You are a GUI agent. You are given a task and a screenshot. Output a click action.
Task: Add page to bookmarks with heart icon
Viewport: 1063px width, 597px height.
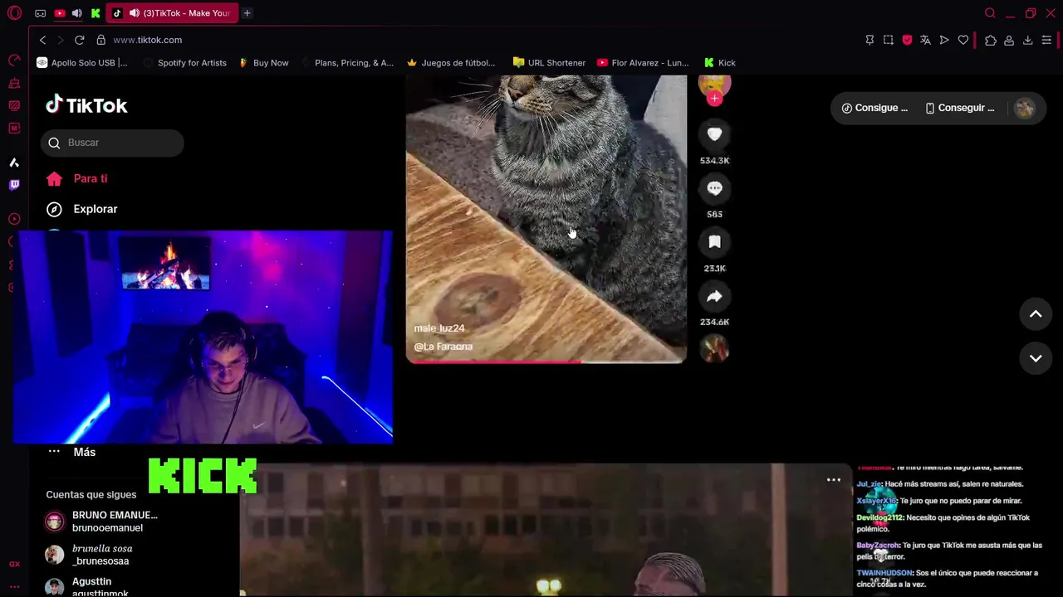(x=963, y=40)
